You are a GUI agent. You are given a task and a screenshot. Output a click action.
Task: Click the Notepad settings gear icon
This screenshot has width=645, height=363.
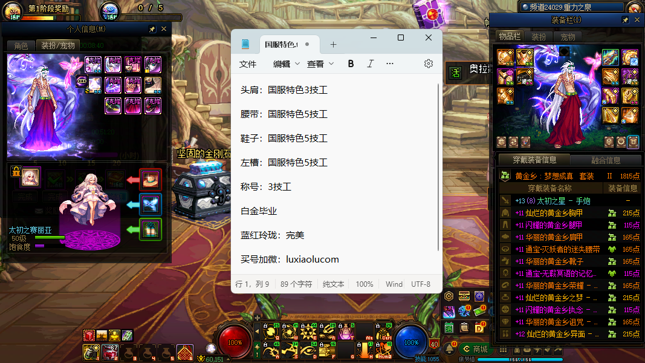tap(429, 64)
